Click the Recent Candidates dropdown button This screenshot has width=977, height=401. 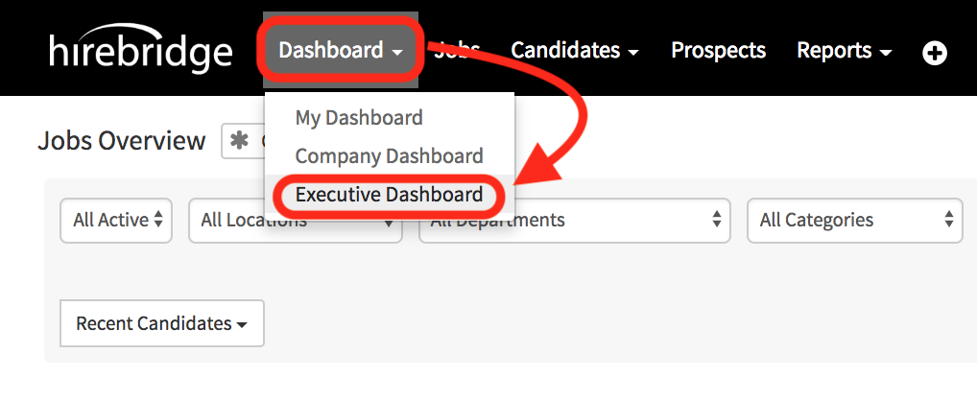[162, 323]
